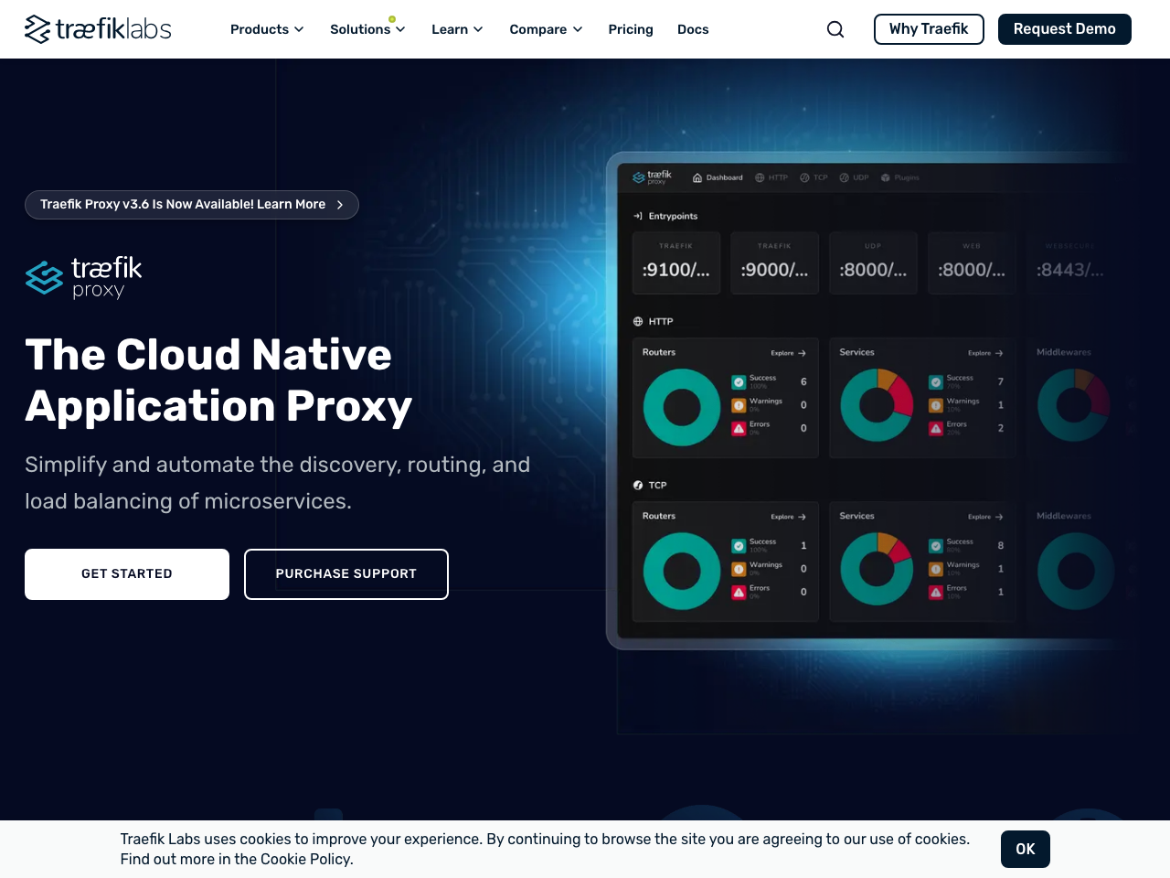The width and height of the screenshot is (1170, 878).
Task: Select the TCP icon in the dashboard nav
Action: pyautogui.click(x=803, y=177)
